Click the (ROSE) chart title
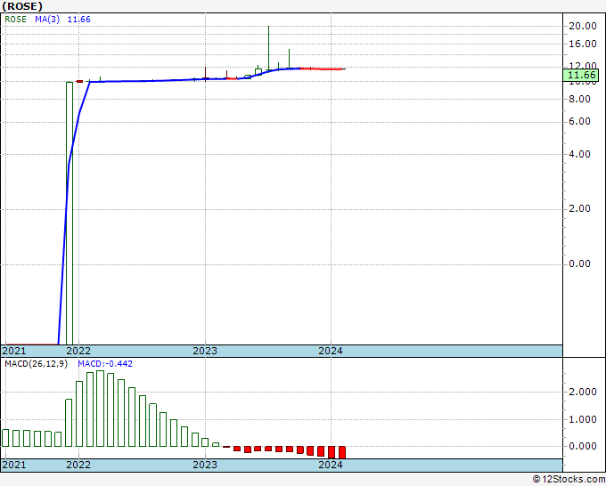606x486 pixels. pos(22,6)
